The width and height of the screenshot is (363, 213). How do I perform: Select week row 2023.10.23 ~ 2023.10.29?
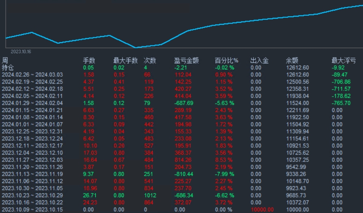pyautogui.click(x=32, y=196)
